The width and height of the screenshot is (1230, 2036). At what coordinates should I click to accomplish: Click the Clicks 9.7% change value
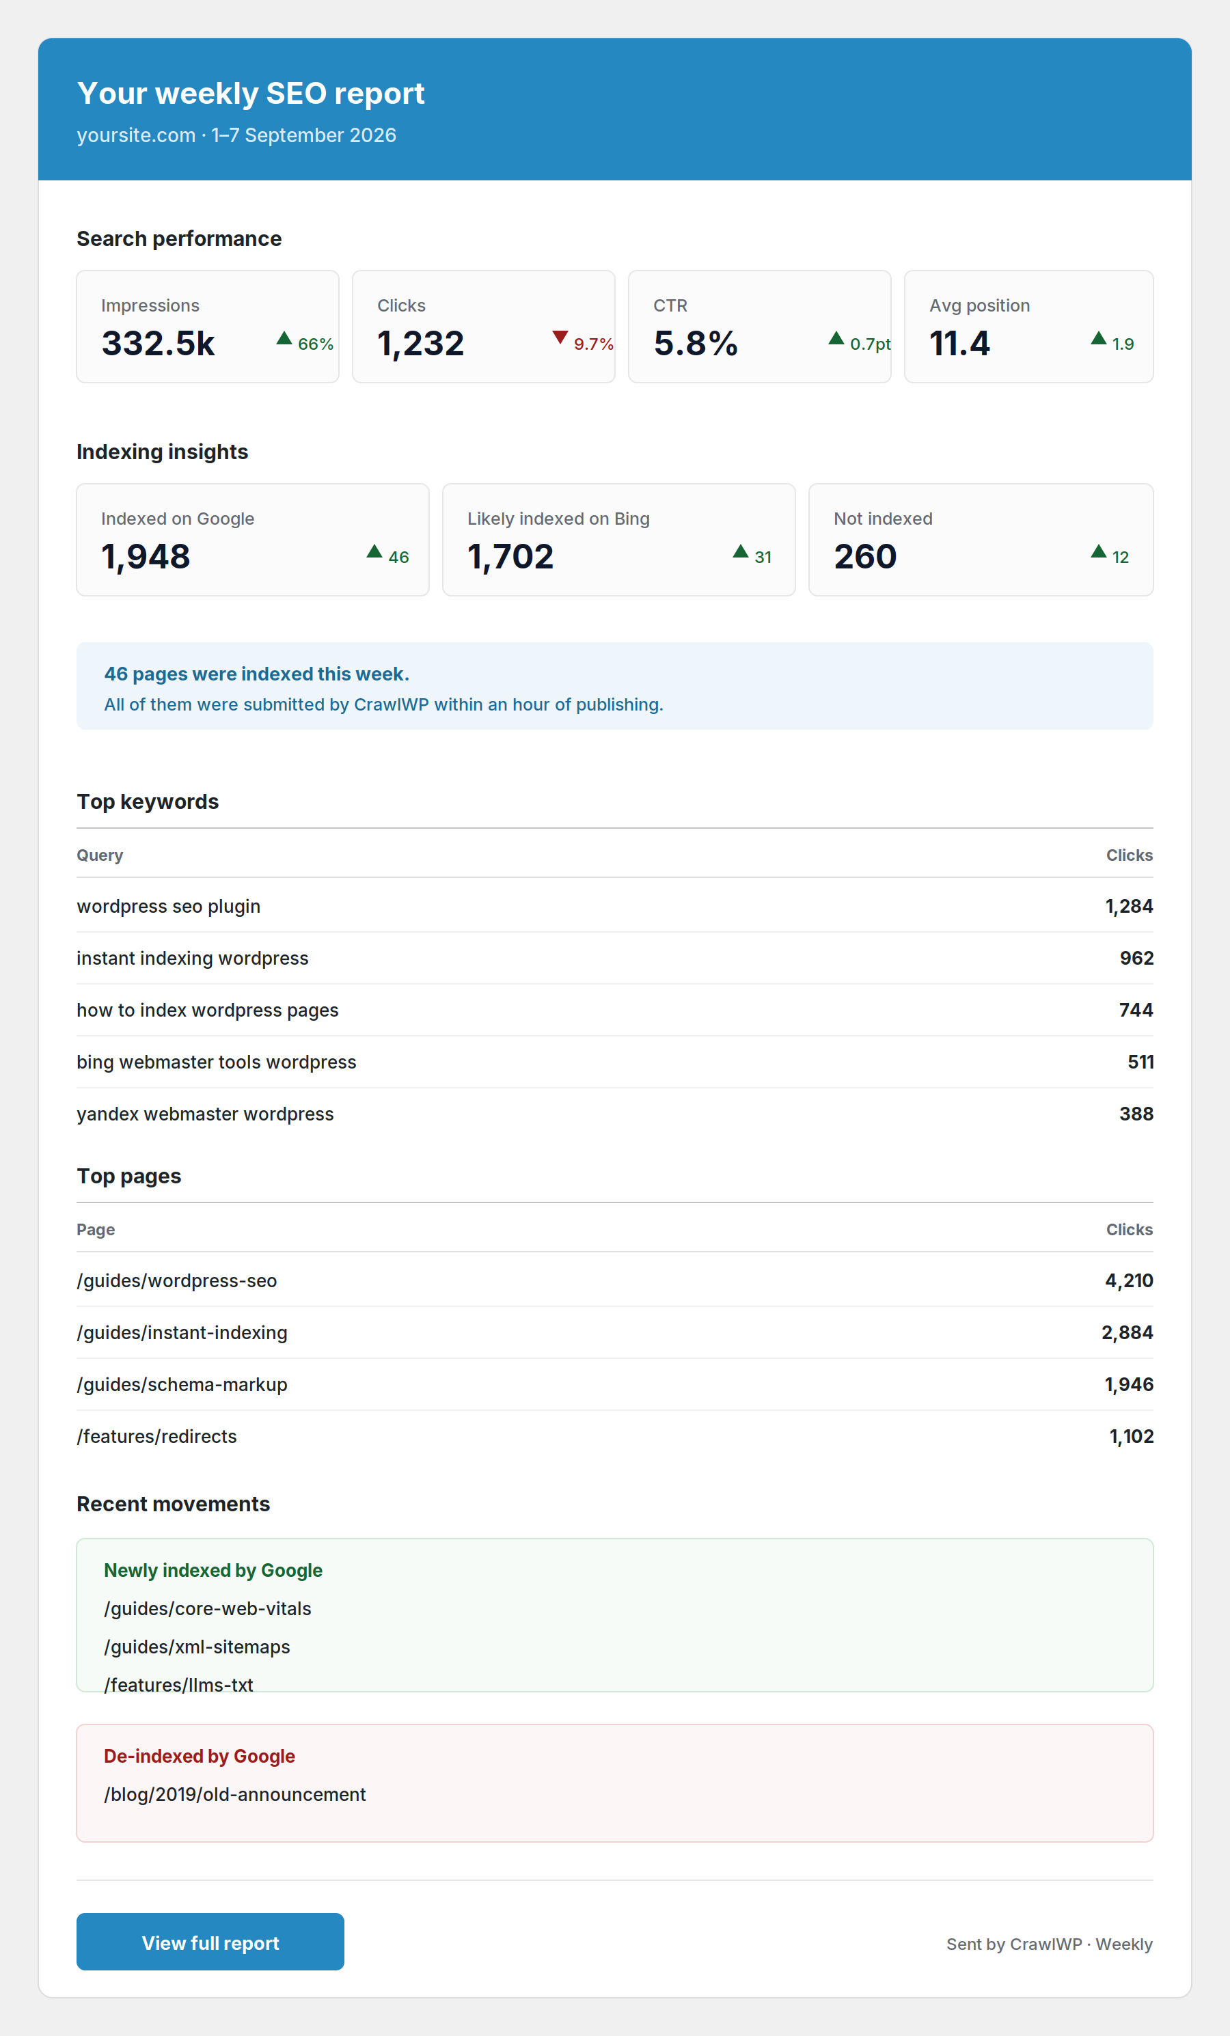coord(594,344)
